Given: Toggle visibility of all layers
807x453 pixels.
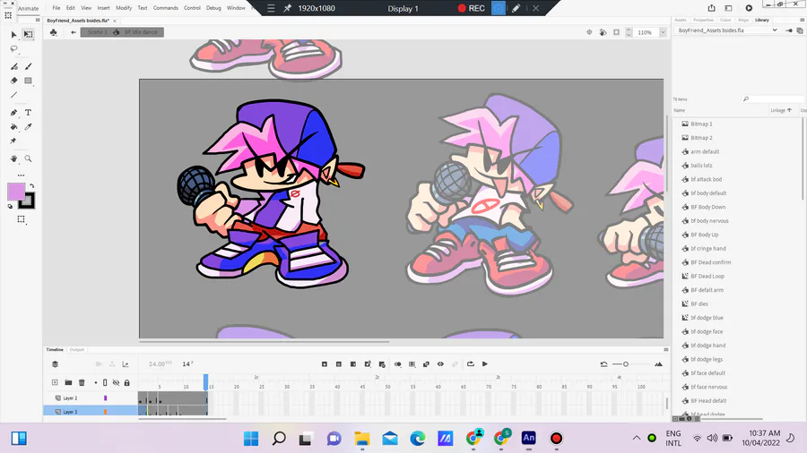Looking at the screenshot, I should [116, 382].
